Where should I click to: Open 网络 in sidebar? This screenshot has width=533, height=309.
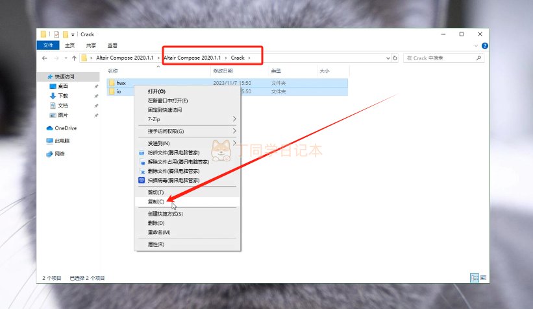tap(60, 154)
